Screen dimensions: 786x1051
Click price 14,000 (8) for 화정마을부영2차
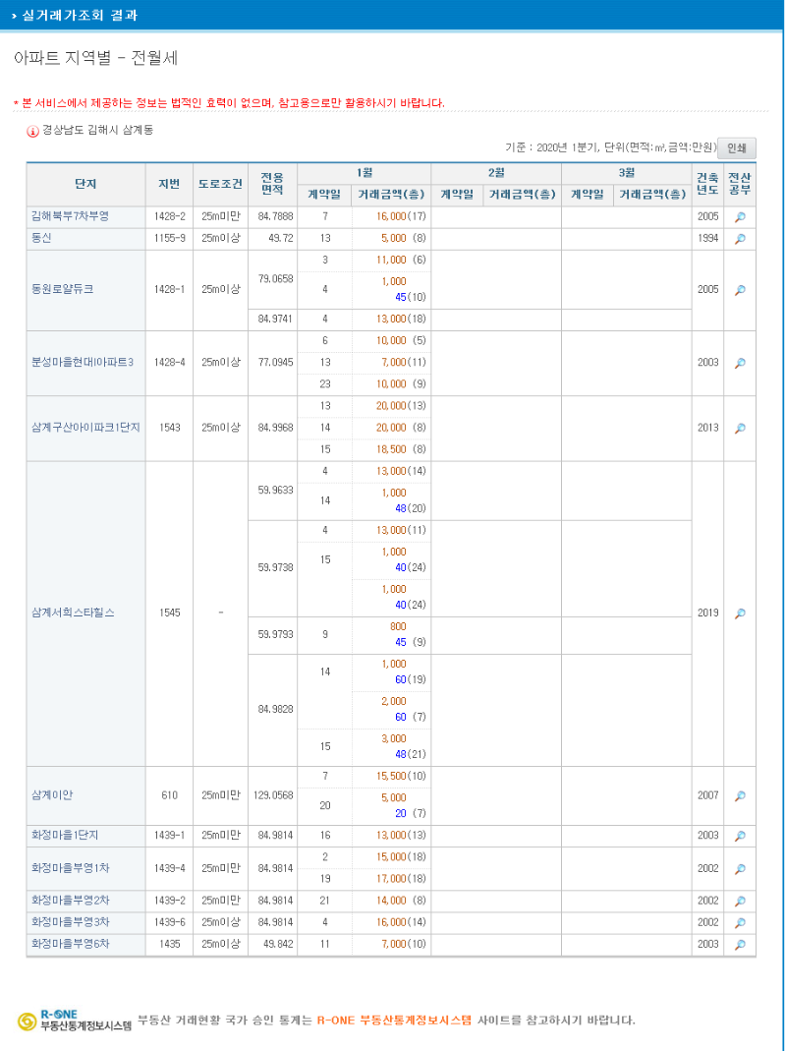[x=402, y=901]
